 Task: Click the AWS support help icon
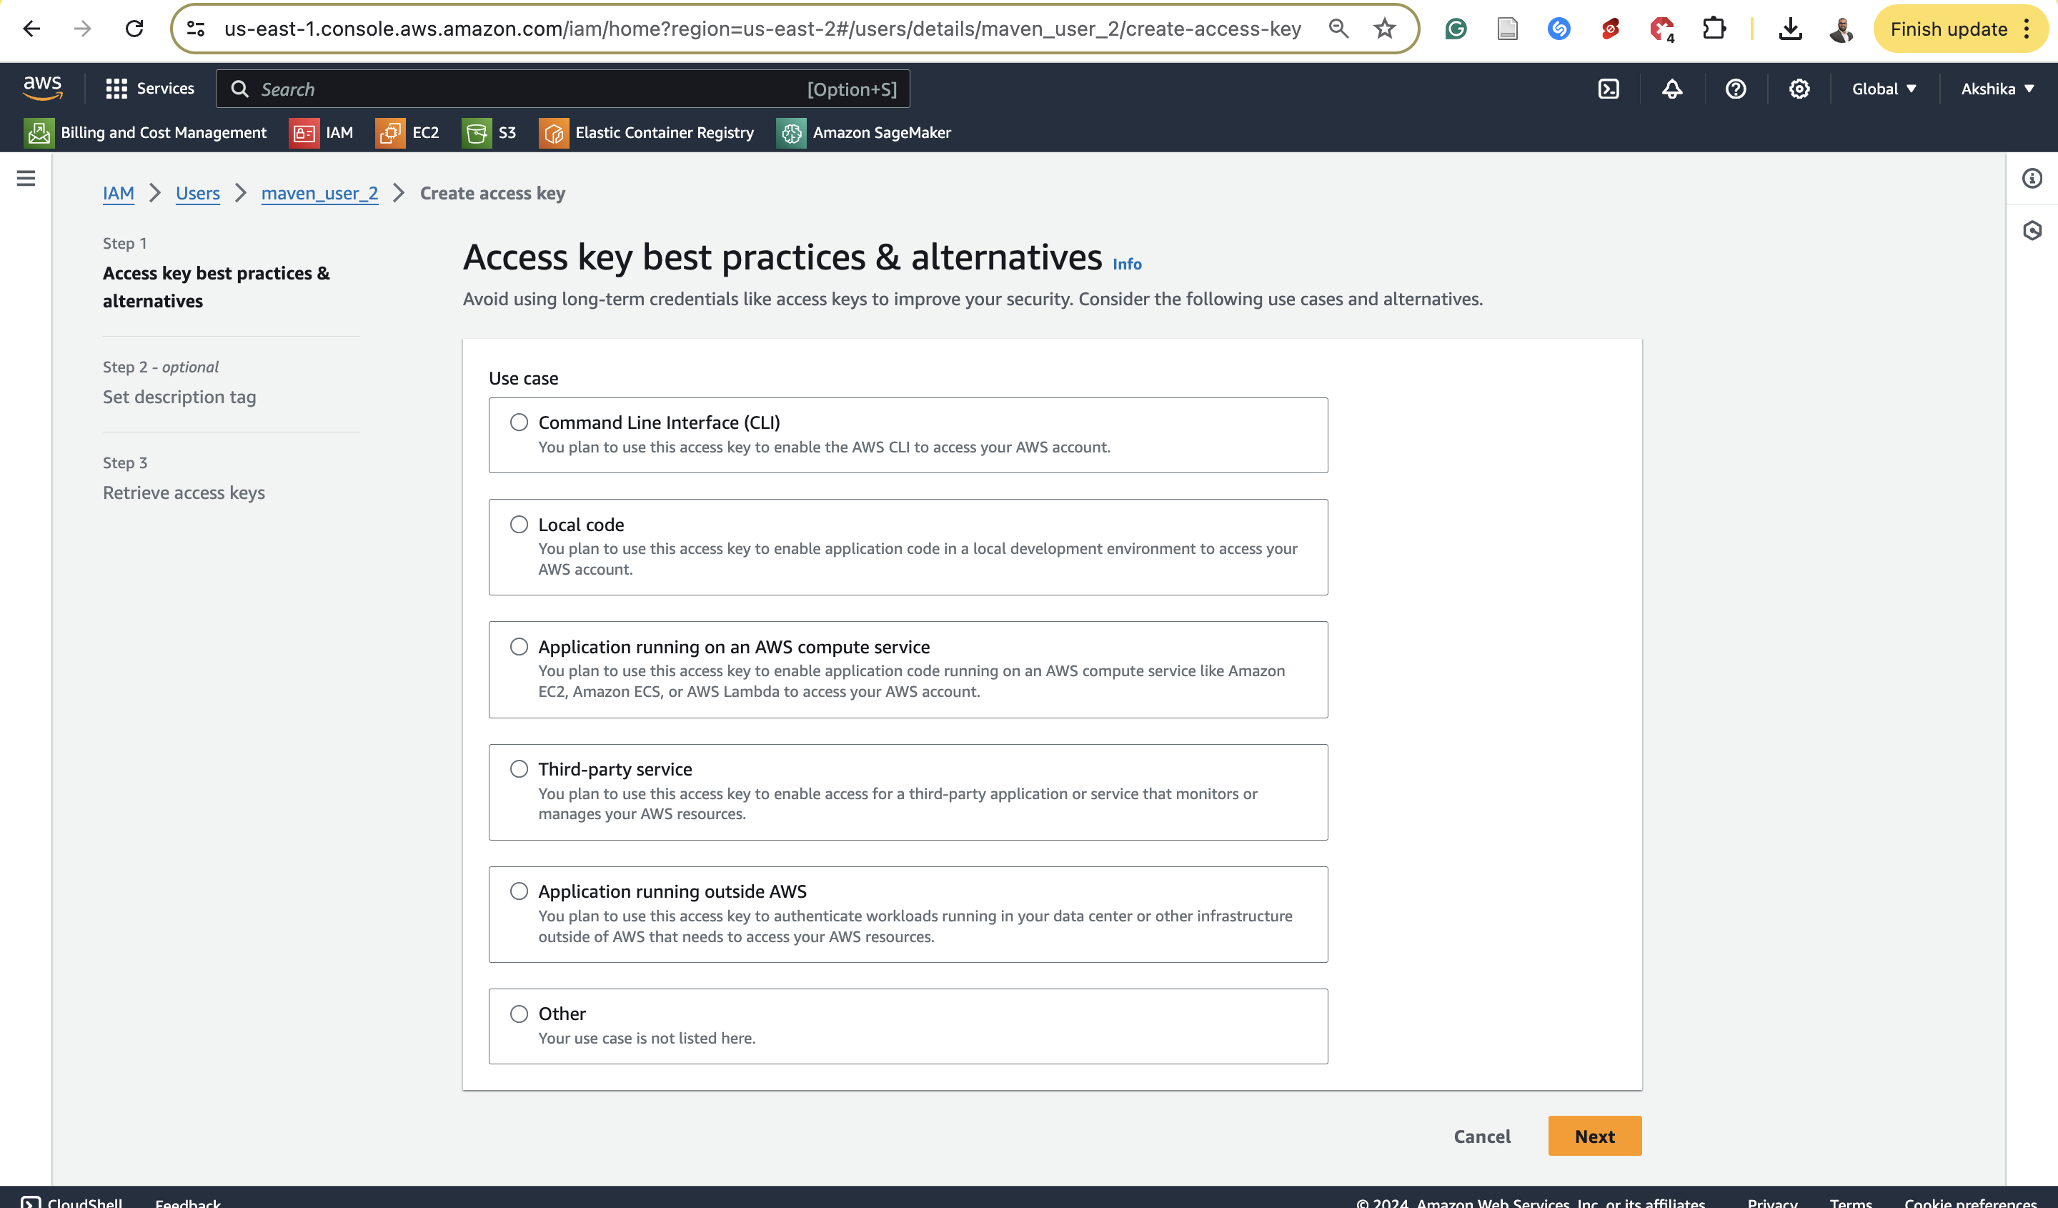pyautogui.click(x=1736, y=89)
